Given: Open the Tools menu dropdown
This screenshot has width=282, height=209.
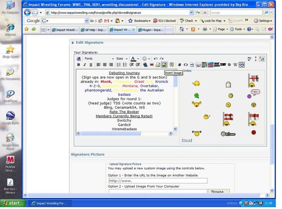Looking at the screenshot, I should (x=237, y=29).
